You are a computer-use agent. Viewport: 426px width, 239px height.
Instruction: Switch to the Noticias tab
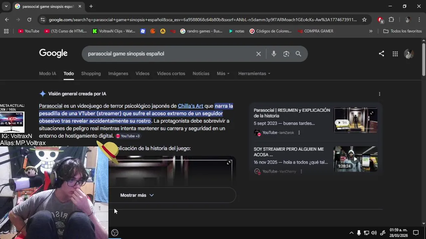click(201, 74)
